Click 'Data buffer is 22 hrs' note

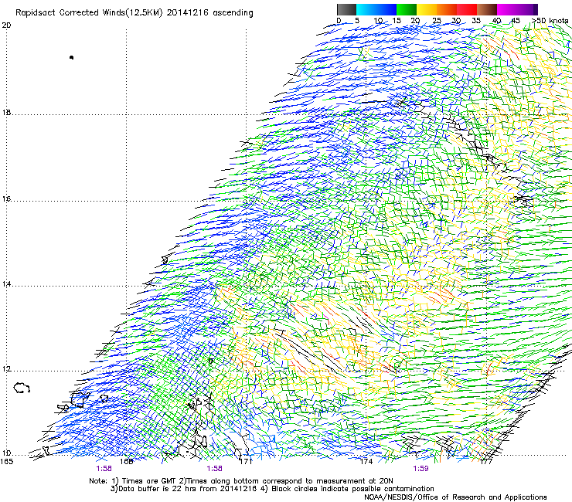[156, 489]
